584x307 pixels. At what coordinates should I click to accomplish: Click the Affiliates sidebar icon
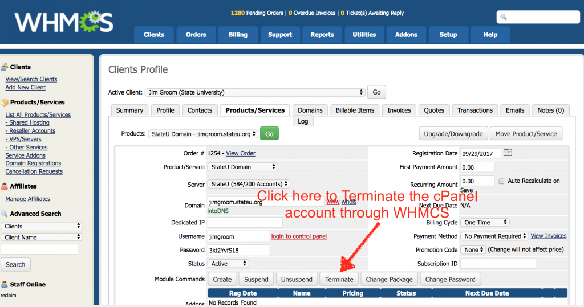(x=5, y=186)
